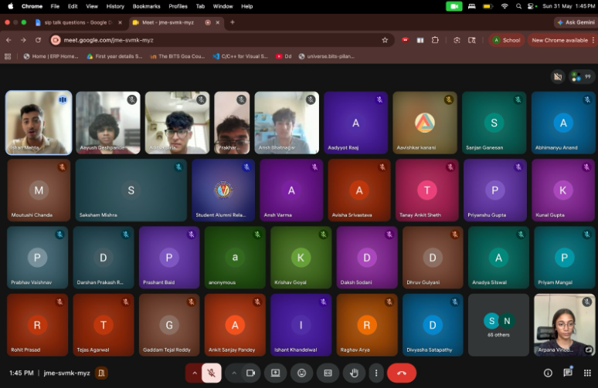This screenshot has width=598, height=388.
Task: Open the File menu
Action: tap(55, 6)
